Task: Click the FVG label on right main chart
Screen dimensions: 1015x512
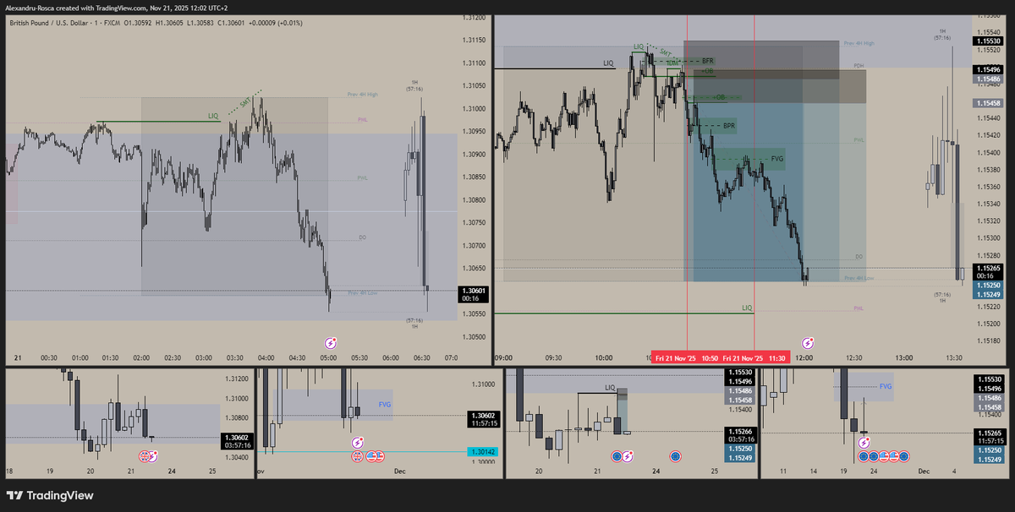Action: [x=777, y=158]
